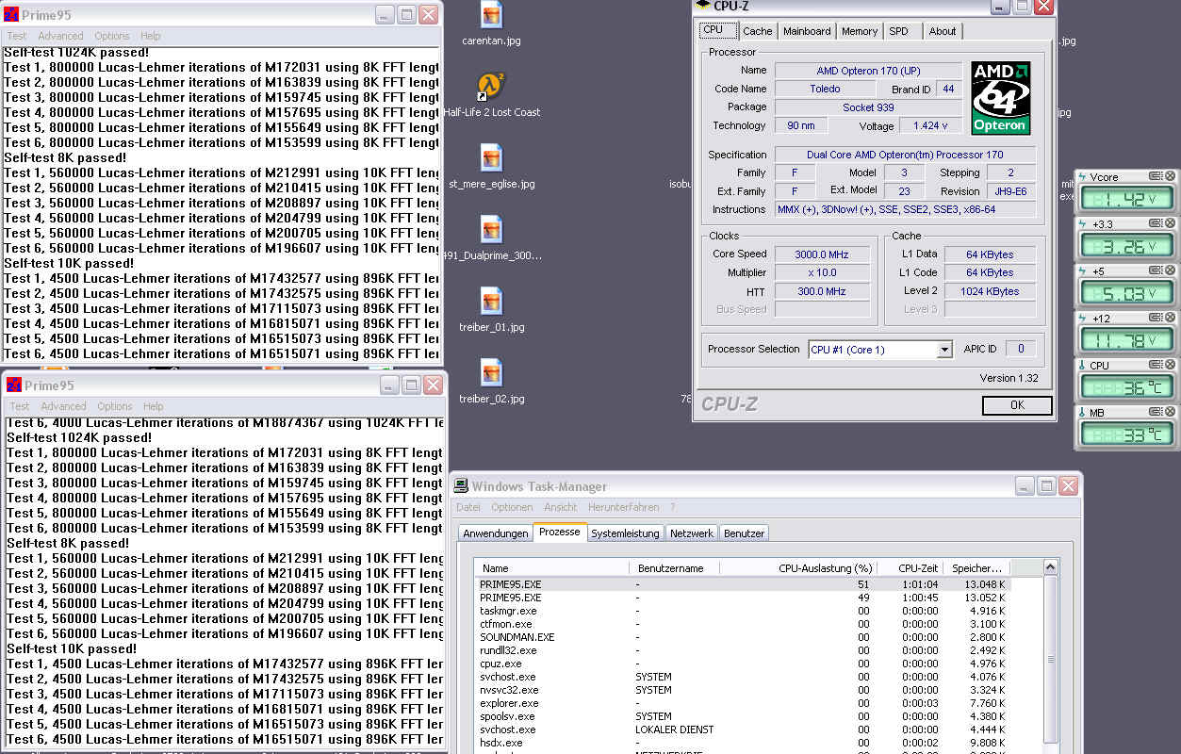The height and width of the screenshot is (754, 1181).
Task: Select the PRIME95.EXE row with 49 CPU
Action: (744, 598)
